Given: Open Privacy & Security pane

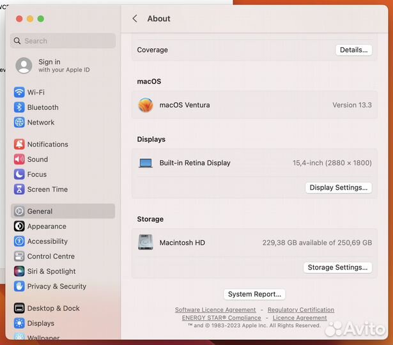Looking at the screenshot, I should pyautogui.click(x=63, y=286).
